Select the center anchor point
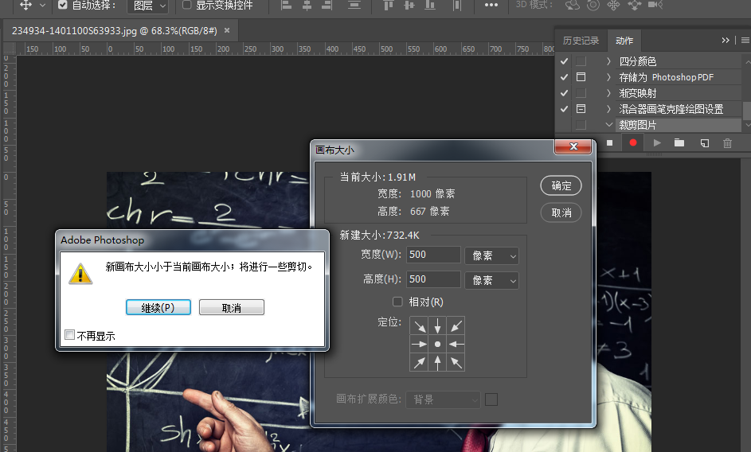751x452 pixels. (x=437, y=344)
